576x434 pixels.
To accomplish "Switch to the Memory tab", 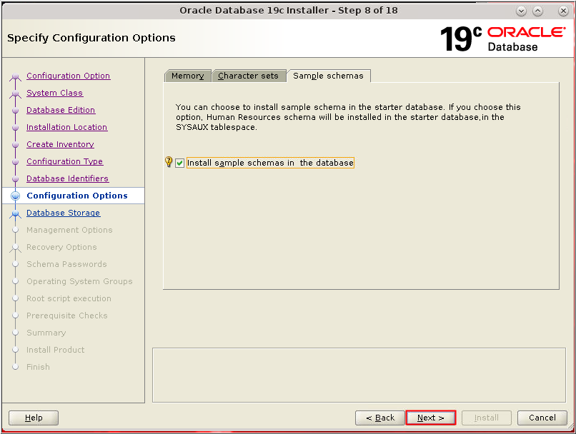I will (x=187, y=75).
